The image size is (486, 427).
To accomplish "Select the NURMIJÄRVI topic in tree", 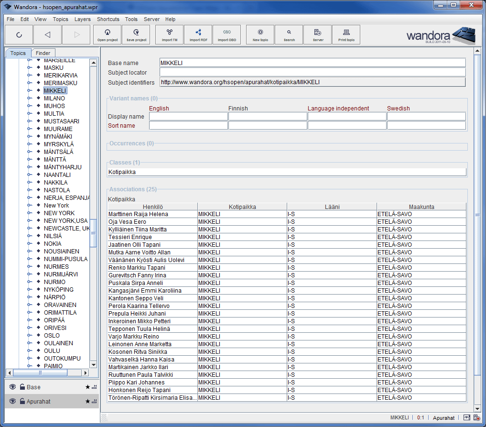I will click(61, 274).
